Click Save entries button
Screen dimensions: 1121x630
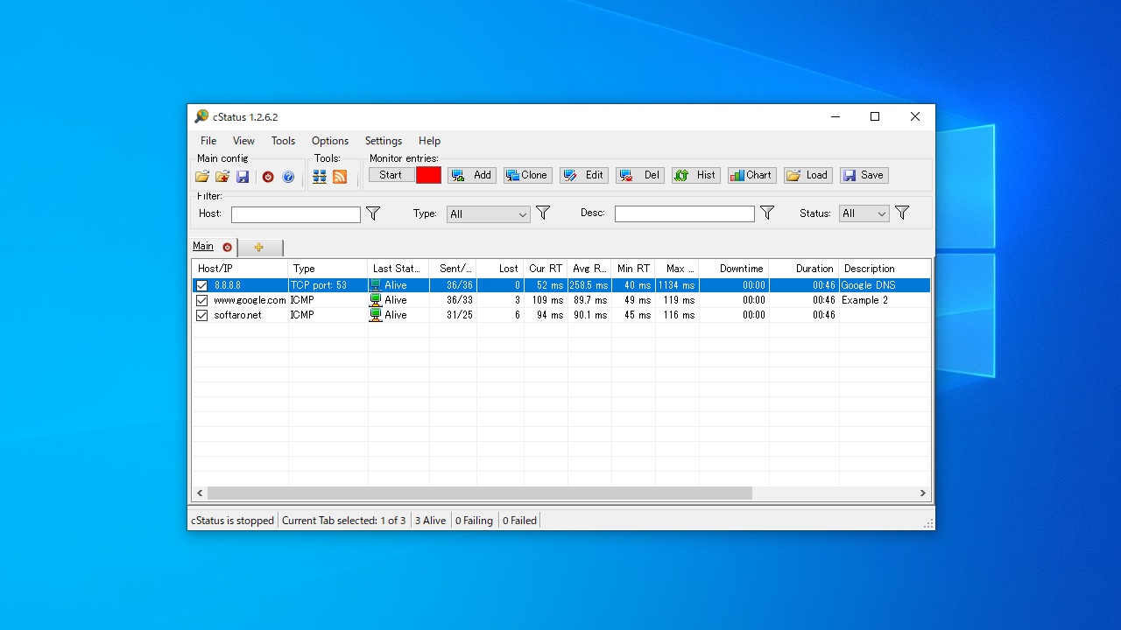[864, 175]
